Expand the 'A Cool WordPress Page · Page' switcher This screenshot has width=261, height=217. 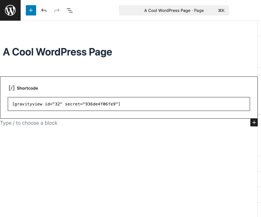(x=174, y=10)
